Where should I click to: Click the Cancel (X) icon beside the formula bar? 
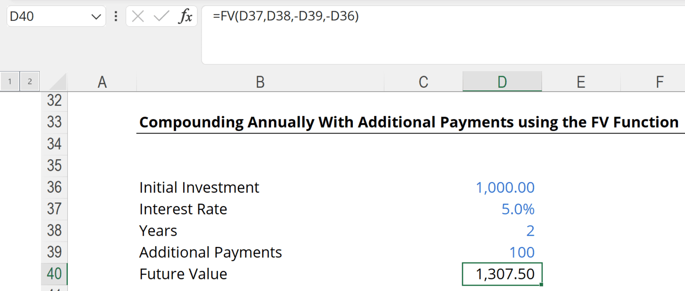[x=138, y=16]
